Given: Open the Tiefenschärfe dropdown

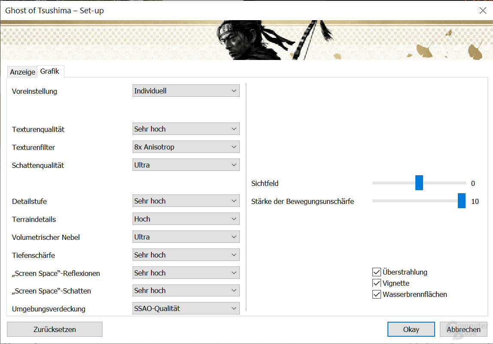Looking at the screenshot, I should point(186,255).
